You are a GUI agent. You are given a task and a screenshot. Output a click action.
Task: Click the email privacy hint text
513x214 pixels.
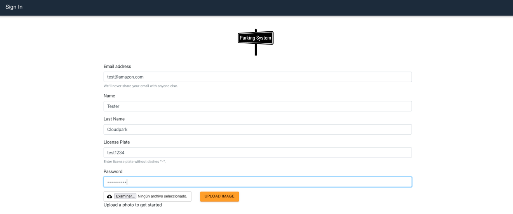pyautogui.click(x=141, y=86)
